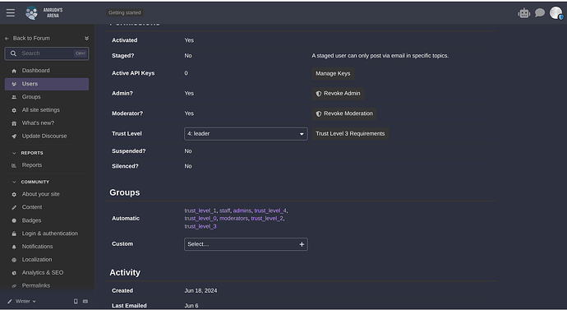
Task: Click the bell icon for Notifications
Action: pos(14,247)
